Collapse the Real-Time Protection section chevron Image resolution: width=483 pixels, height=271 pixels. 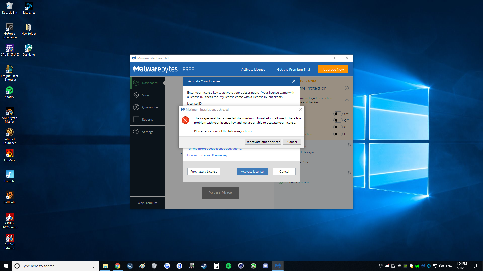(347, 100)
